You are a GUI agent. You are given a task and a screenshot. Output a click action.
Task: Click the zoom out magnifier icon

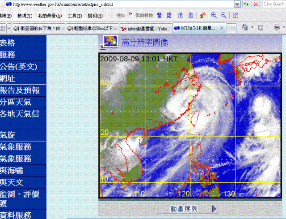click(x=223, y=15)
